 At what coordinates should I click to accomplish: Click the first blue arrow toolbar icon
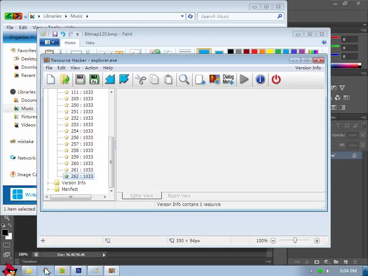pos(110,79)
